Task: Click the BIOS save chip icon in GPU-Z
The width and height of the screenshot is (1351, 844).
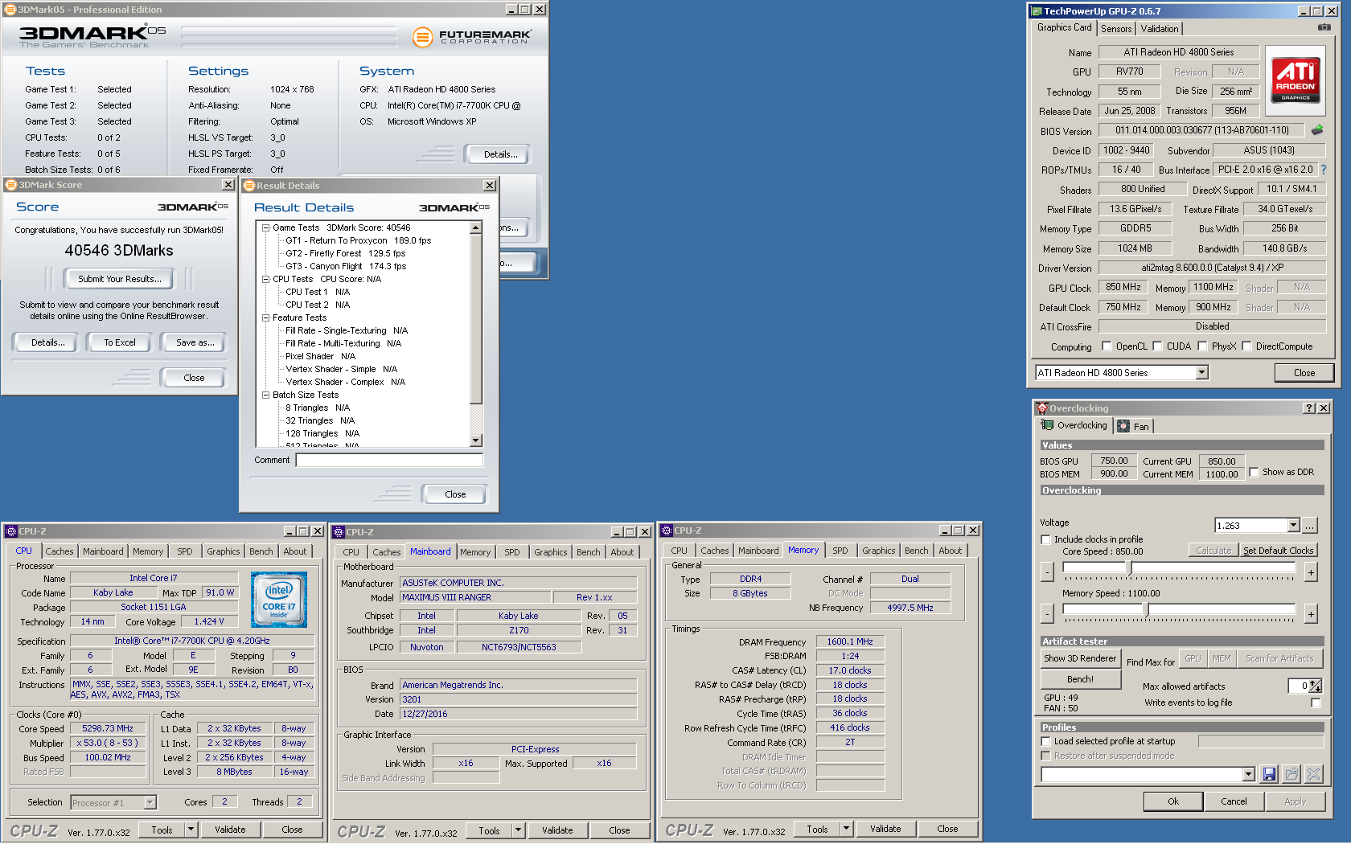Action: pos(1317,129)
